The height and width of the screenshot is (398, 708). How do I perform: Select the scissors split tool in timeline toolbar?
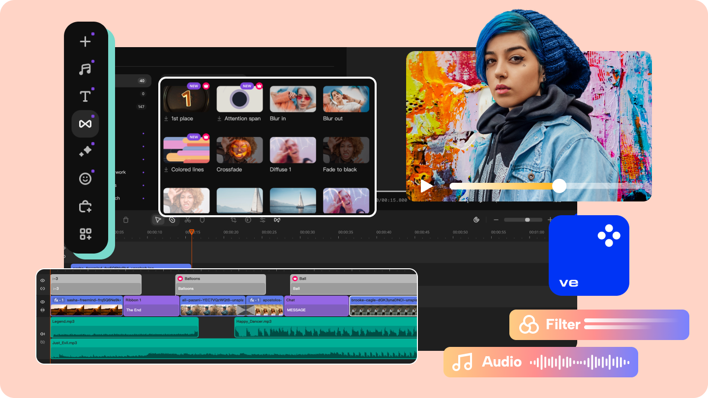click(187, 220)
